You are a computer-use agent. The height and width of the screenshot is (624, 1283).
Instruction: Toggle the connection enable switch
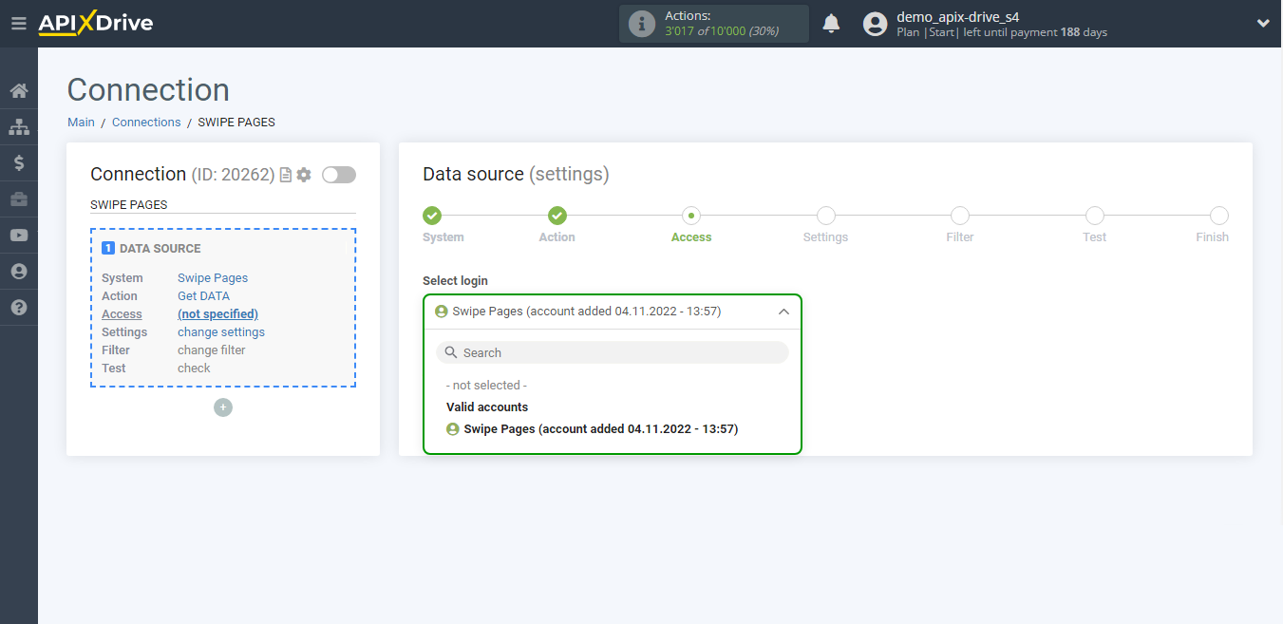[x=339, y=175]
